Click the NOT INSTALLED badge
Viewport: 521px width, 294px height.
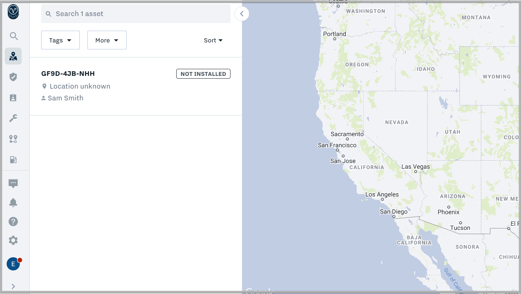204,74
